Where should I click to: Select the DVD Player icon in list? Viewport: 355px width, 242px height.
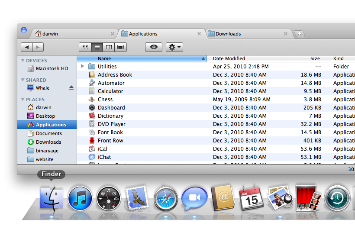pos(92,124)
